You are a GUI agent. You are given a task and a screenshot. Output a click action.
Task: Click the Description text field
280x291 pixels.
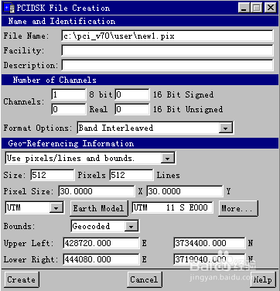point(167,65)
